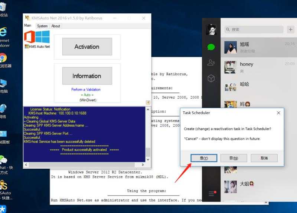297x213 pixels.
Task: Click the Internet Explorer desktop icon
Action: (4, 37)
